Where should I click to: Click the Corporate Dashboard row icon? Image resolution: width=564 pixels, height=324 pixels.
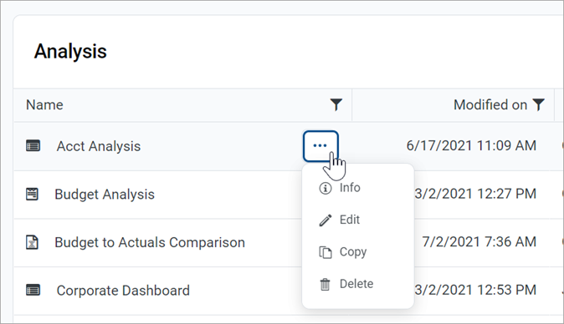click(33, 290)
